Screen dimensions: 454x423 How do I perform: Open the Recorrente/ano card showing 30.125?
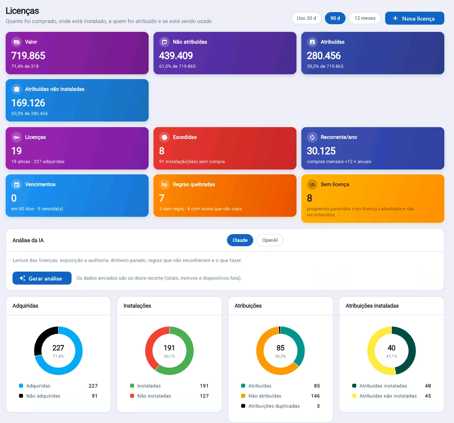(x=373, y=148)
